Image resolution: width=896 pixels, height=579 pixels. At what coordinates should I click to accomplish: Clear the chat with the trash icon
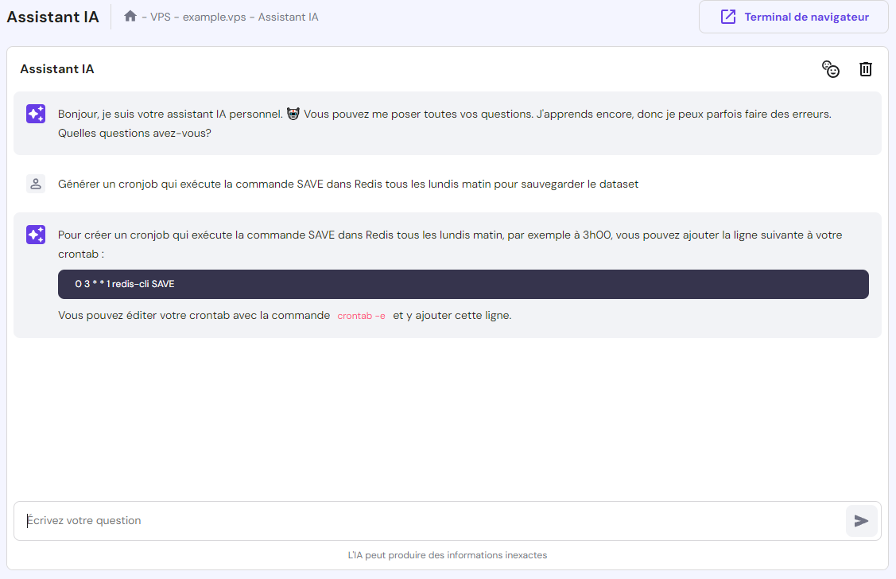pos(866,69)
